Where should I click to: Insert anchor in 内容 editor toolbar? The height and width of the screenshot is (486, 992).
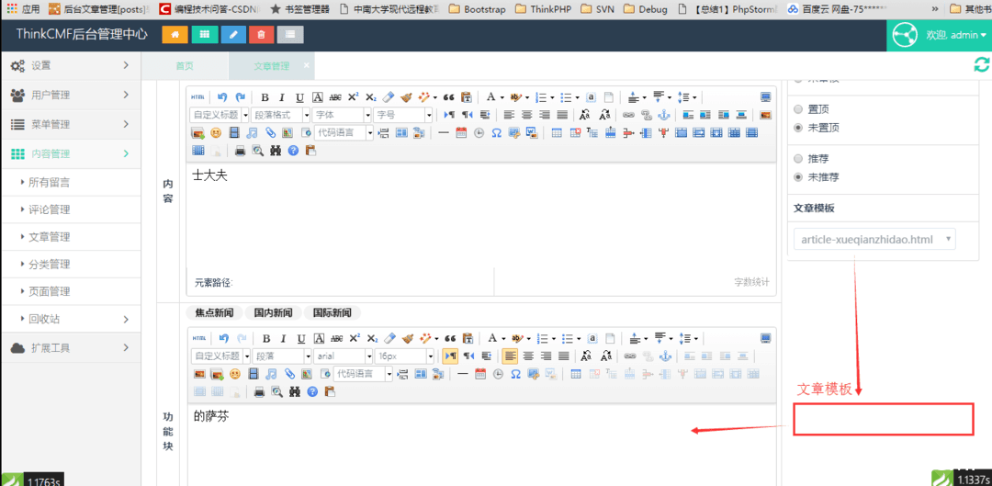664,115
